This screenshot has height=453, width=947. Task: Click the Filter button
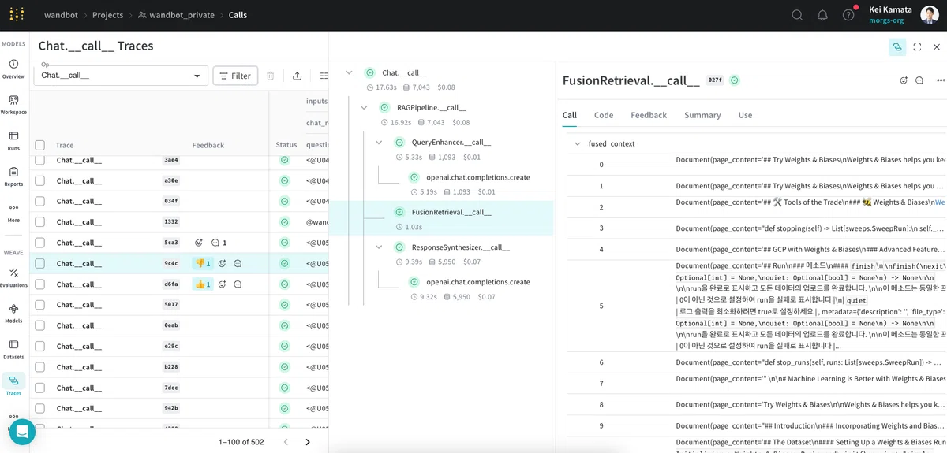pyautogui.click(x=235, y=76)
